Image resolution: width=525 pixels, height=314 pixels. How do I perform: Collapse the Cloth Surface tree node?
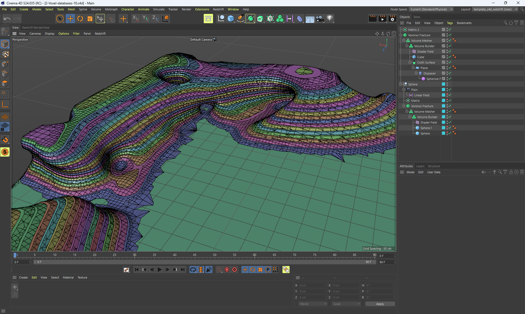[x=410, y=62]
